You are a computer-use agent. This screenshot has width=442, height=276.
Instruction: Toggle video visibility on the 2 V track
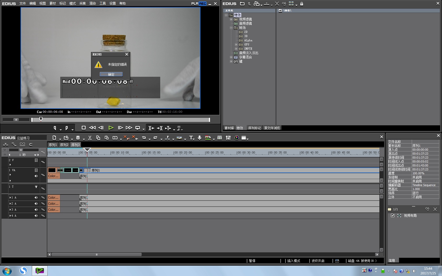36,160
